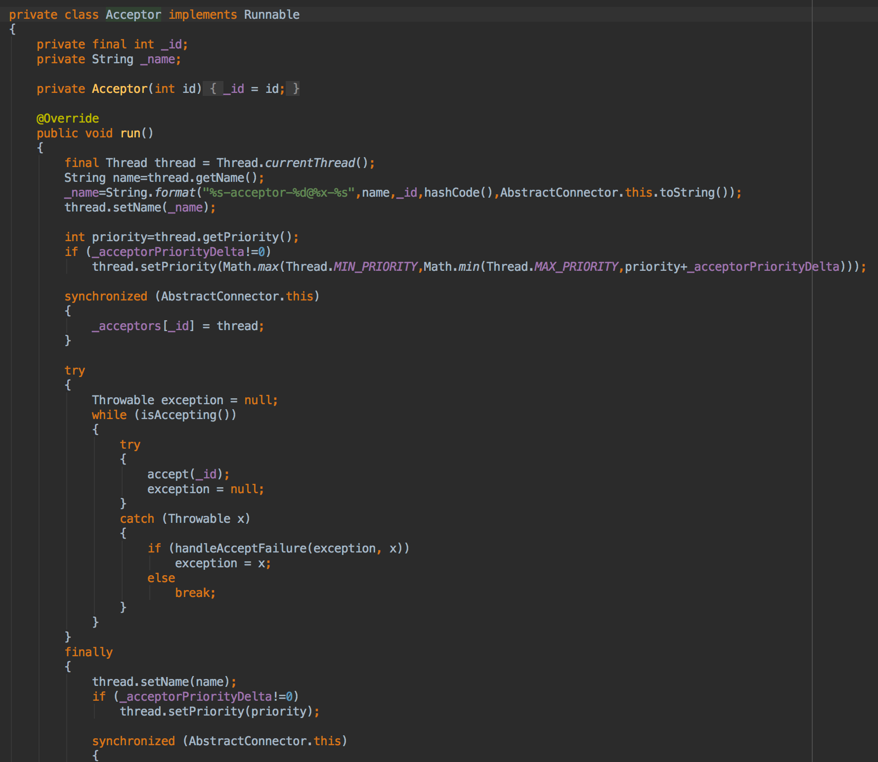Click the Acceptor class name in the declaration
The width and height of the screenshot is (878, 762).
[x=133, y=15]
